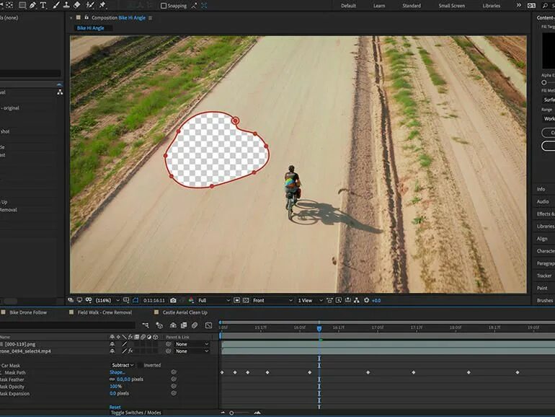Select the Type tool
The height and width of the screenshot is (417, 555).
[43, 5]
